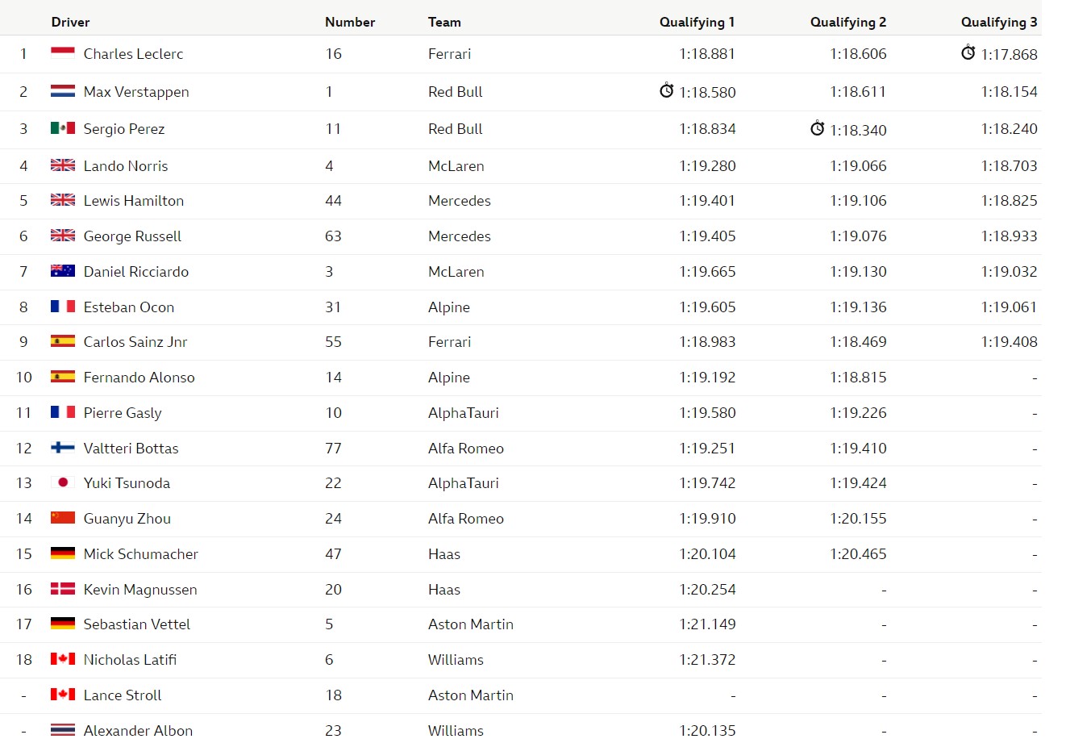
Task: Click the Mexican flag beside Sergio Perez
Action: (x=63, y=128)
